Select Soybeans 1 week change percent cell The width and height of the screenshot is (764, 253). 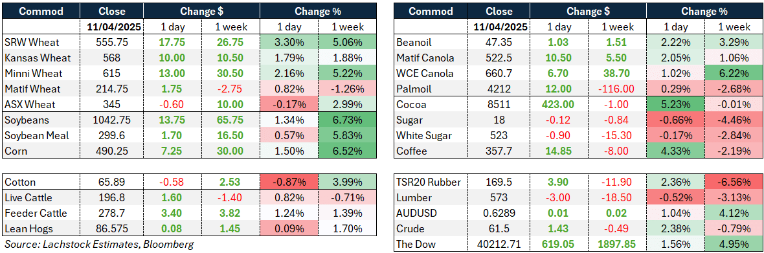347,120
